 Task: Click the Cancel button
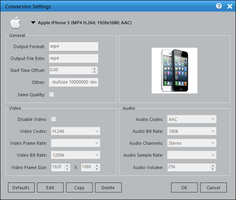click(213, 187)
